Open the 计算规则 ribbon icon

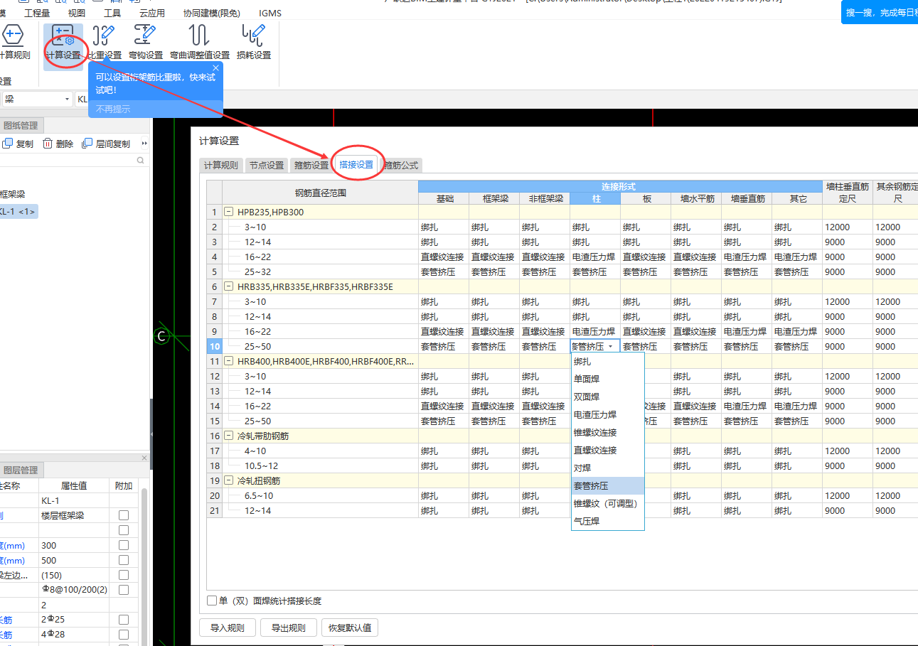tap(14, 43)
